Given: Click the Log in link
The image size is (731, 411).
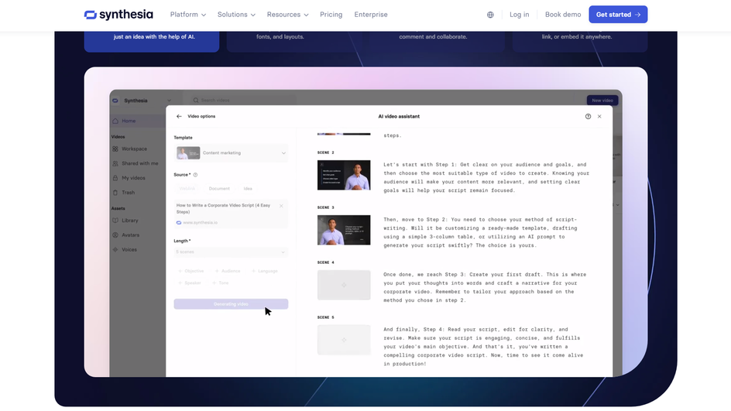Looking at the screenshot, I should click(x=520, y=15).
